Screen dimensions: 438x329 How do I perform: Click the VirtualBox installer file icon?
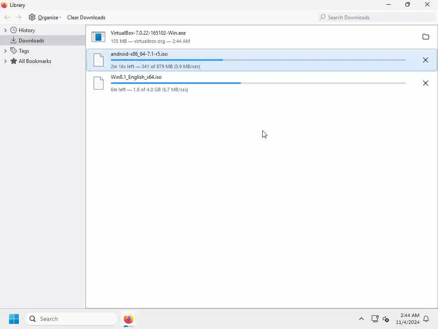point(98,37)
